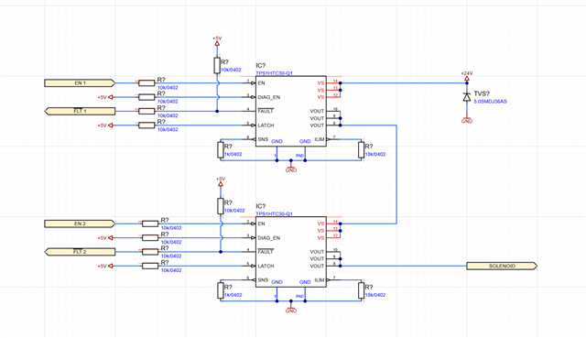Screen dimensions: 586x338
Task: Select 1k/0402 resistor on upper SNS pin
Action: point(221,150)
